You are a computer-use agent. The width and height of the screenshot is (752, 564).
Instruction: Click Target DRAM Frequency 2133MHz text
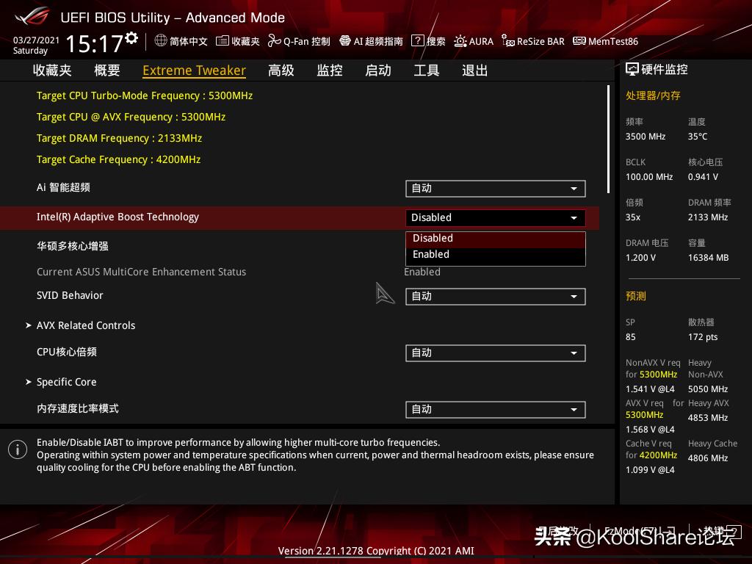119,138
